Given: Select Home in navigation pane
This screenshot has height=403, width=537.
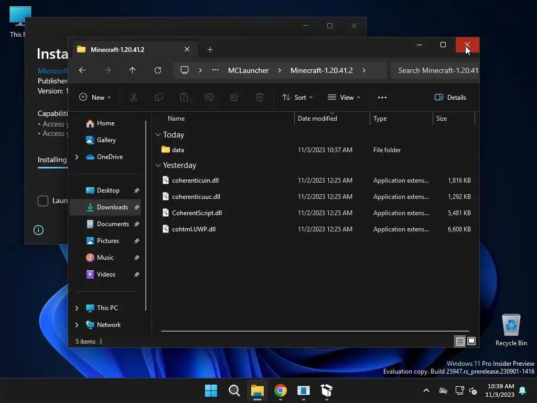Looking at the screenshot, I should 105,123.
